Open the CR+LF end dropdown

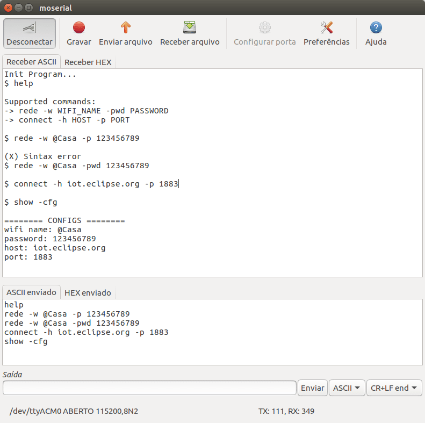394,388
